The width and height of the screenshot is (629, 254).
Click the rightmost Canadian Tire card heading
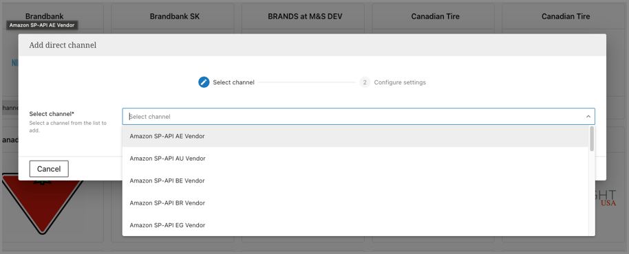pos(566,16)
